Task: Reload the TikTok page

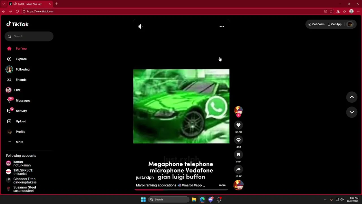Action: click(x=17, y=11)
